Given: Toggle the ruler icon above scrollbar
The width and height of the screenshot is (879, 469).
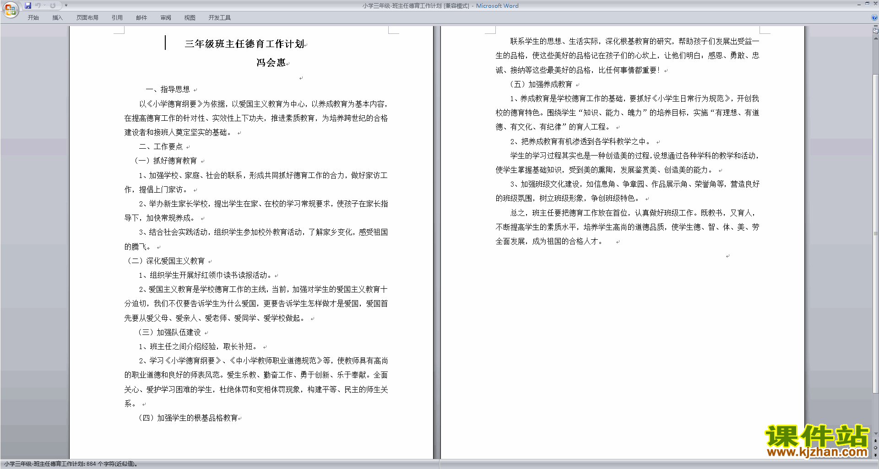Looking at the screenshot, I should tap(876, 31).
